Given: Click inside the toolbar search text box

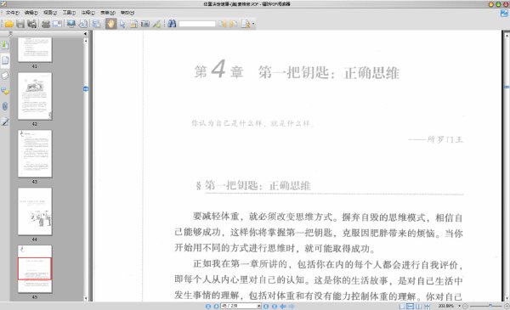Looking at the screenshot, I should pyautogui.click(x=197, y=24).
